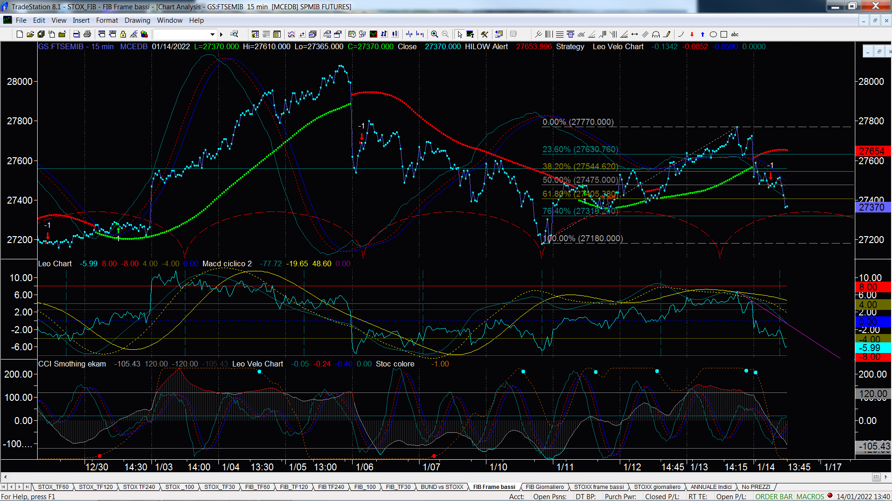The height and width of the screenshot is (501, 892).
Task: Switch to the STOX_TF60 workspace tab
Action: pyautogui.click(x=53, y=487)
